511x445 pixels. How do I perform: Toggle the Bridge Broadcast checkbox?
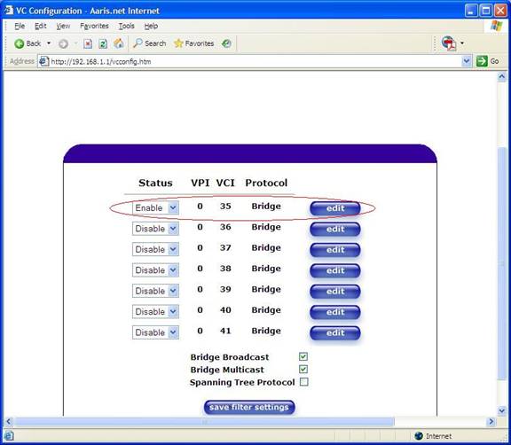[303, 356]
